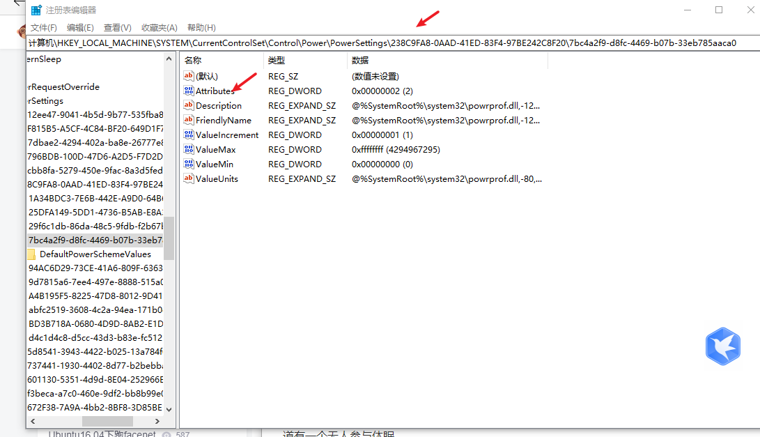This screenshot has width=760, height=437.
Task: Open the 编辑(E) menu
Action: [80, 28]
